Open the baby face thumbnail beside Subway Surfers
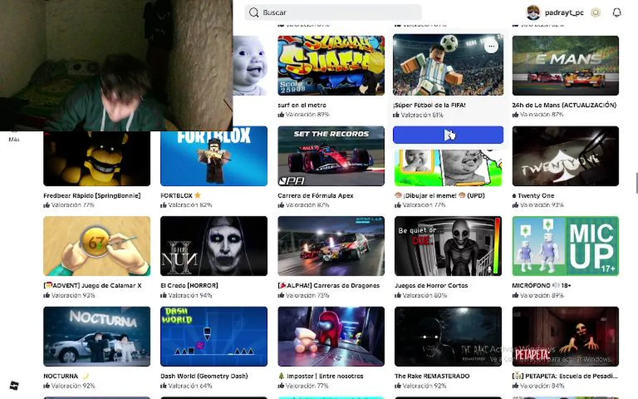This screenshot has width=638, height=399. 250,65
